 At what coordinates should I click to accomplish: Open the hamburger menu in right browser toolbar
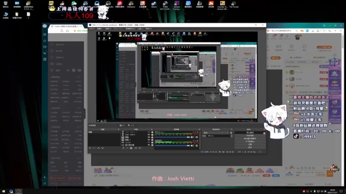341,31
